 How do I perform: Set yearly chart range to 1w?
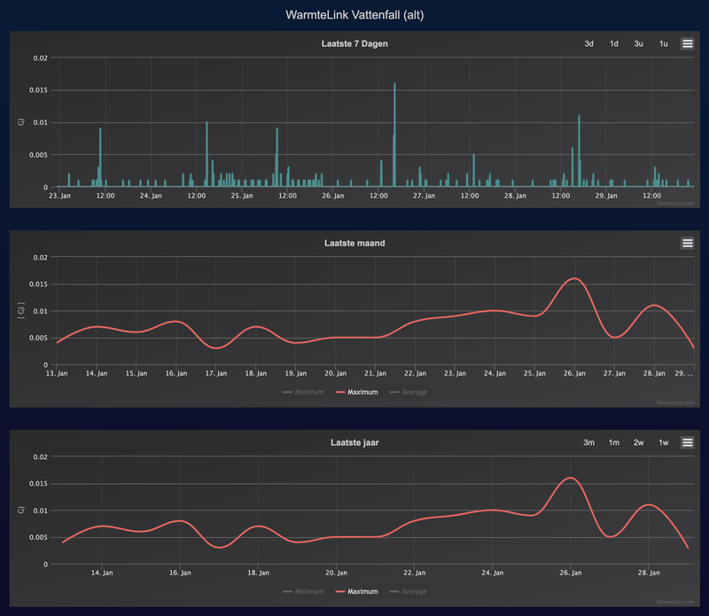point(663,442)
